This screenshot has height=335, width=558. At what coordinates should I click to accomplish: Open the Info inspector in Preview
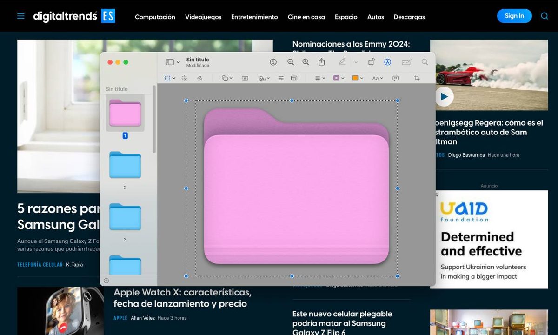(x=273, y=62)
